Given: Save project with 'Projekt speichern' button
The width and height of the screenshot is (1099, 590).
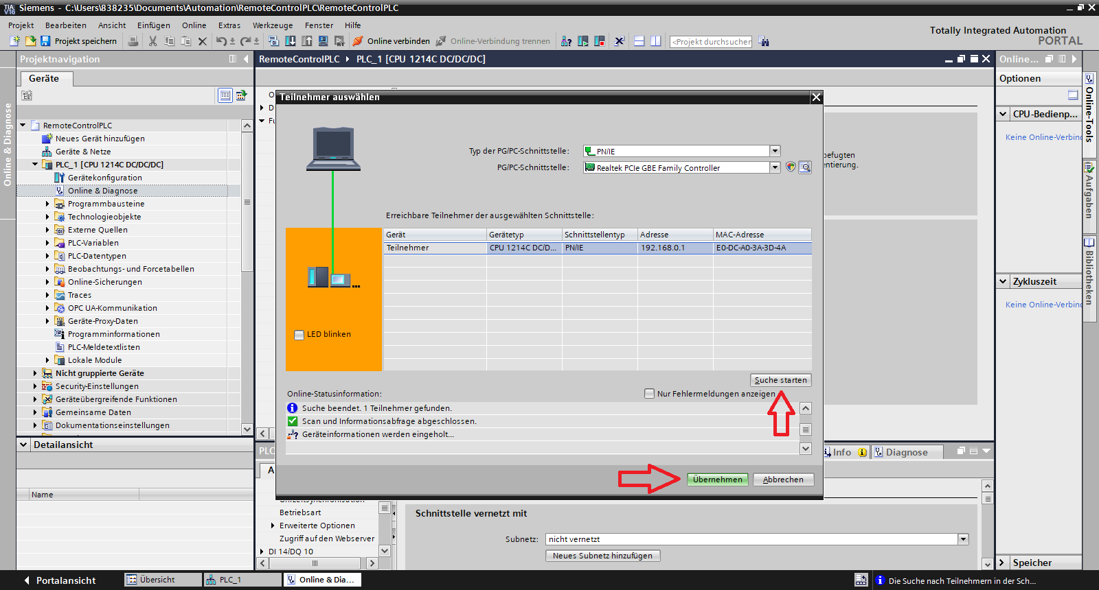Looking at the screenshot, I should 79,41.
